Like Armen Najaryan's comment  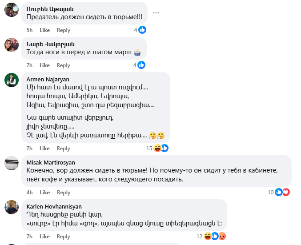click(44, 149)
